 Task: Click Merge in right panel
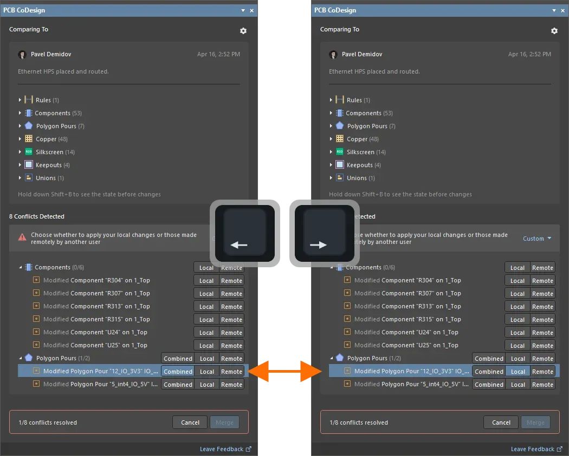coord(535,422)
